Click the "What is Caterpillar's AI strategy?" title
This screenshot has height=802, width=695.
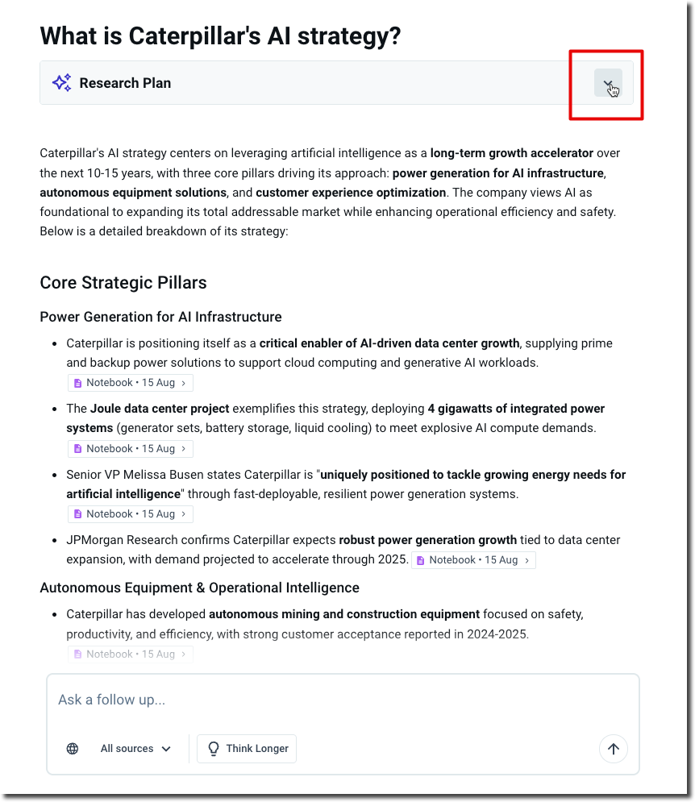click(x=220, y=36)
